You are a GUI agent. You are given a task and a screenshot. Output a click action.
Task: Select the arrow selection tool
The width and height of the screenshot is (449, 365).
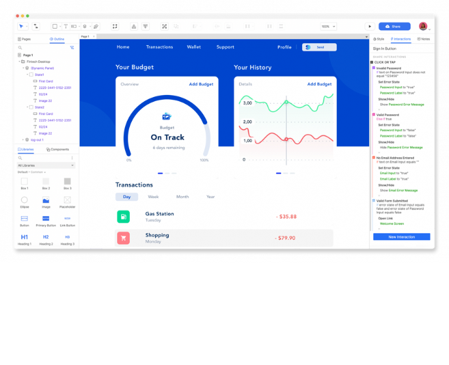21,27
